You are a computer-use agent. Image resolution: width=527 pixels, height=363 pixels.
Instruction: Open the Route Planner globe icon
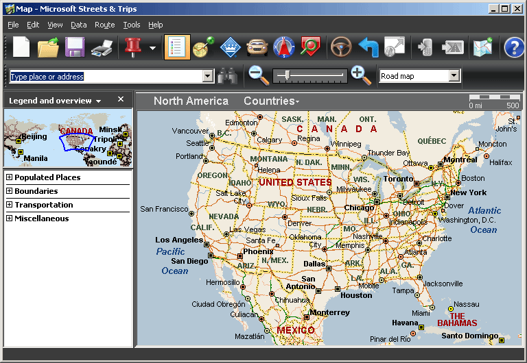203,47
